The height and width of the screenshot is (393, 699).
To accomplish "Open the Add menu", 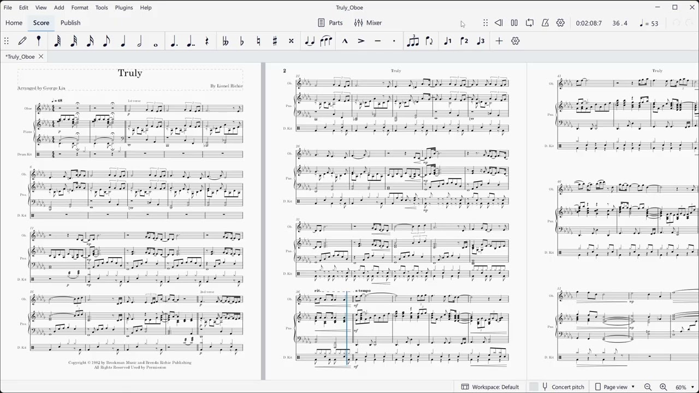I will 59,8.
